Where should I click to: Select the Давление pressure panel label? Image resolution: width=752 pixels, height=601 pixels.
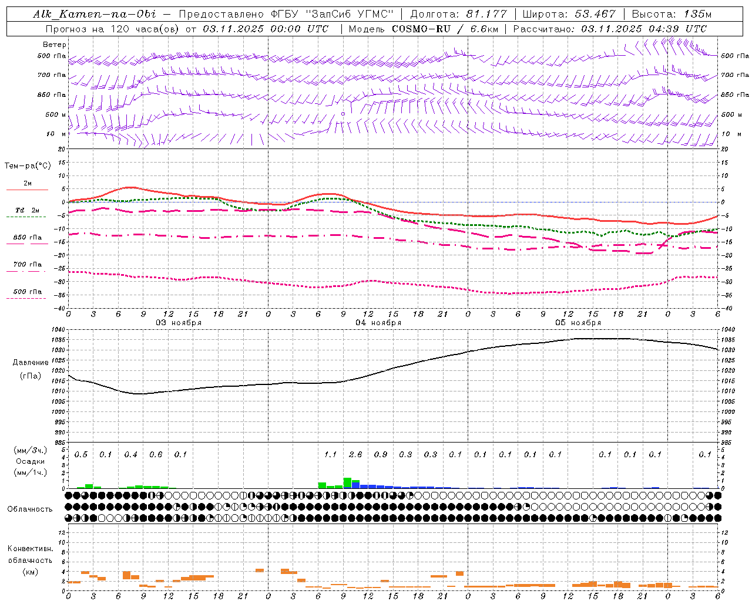coord(31,363)
